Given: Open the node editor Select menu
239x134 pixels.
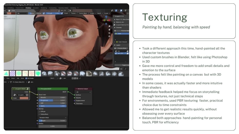Looking at the screenshot, I should pyautogui.click(x=13, y=79).
